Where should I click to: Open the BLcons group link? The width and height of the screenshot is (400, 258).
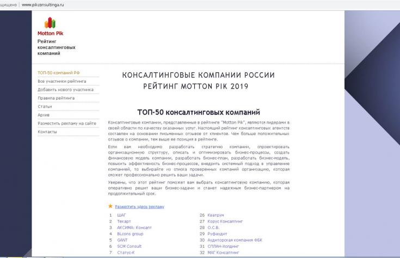[x=130, y=234]
